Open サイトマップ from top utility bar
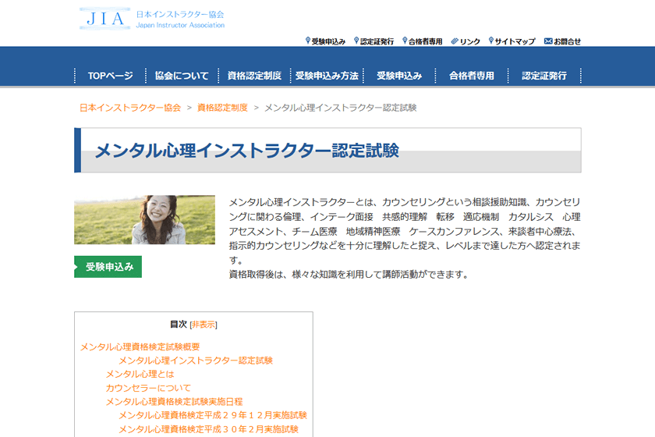This screenshot has width=655, height=437. 515,41
